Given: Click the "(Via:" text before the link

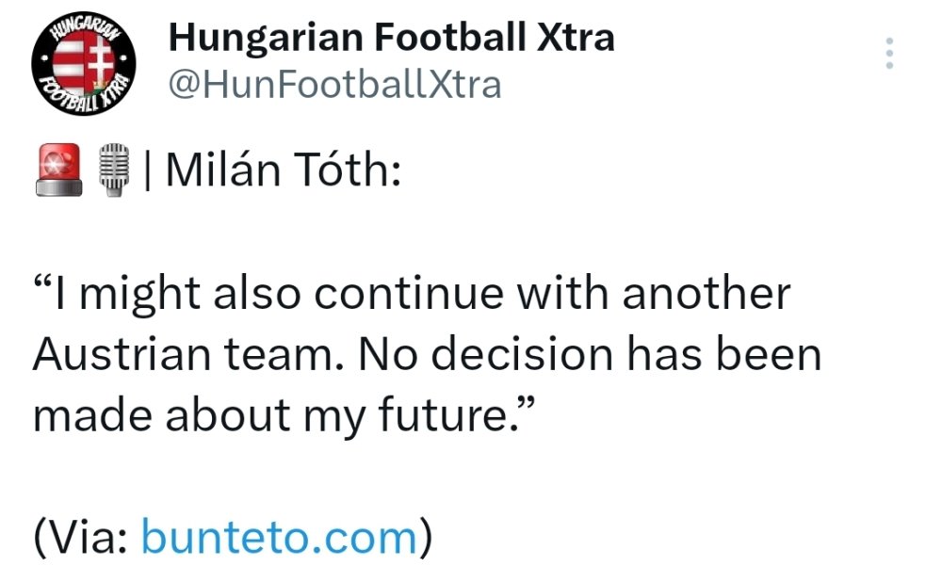Looking at the screenshot, I should pyautogui.click(x=82, y=538).
